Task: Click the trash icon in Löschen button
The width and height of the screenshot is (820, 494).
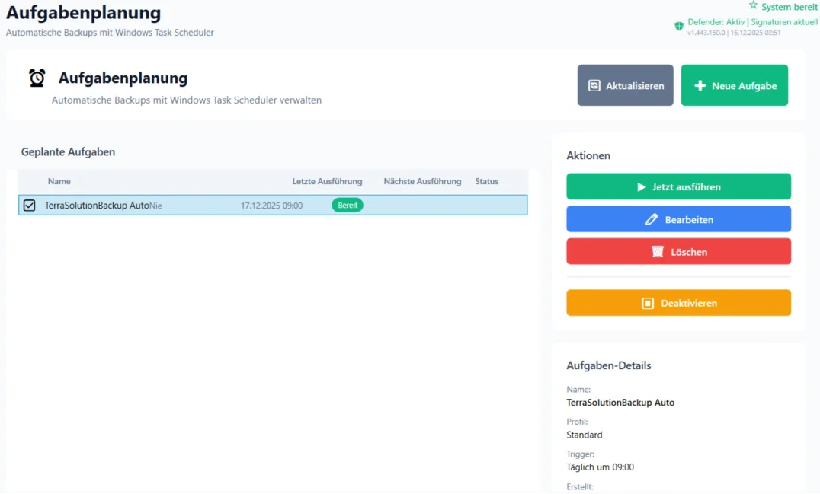Action: (x=657, y=252)
